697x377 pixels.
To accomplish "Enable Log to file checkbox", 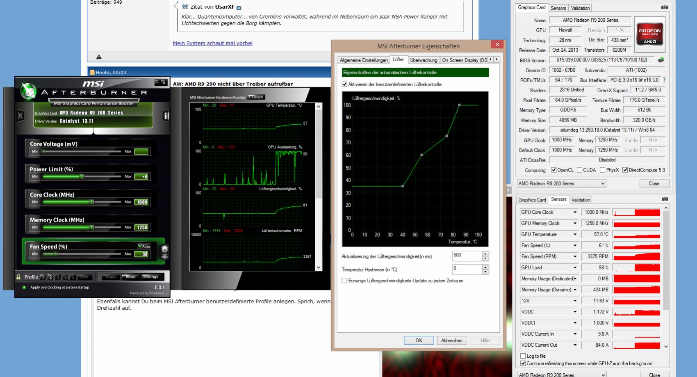I will click(x=523, y=356).
